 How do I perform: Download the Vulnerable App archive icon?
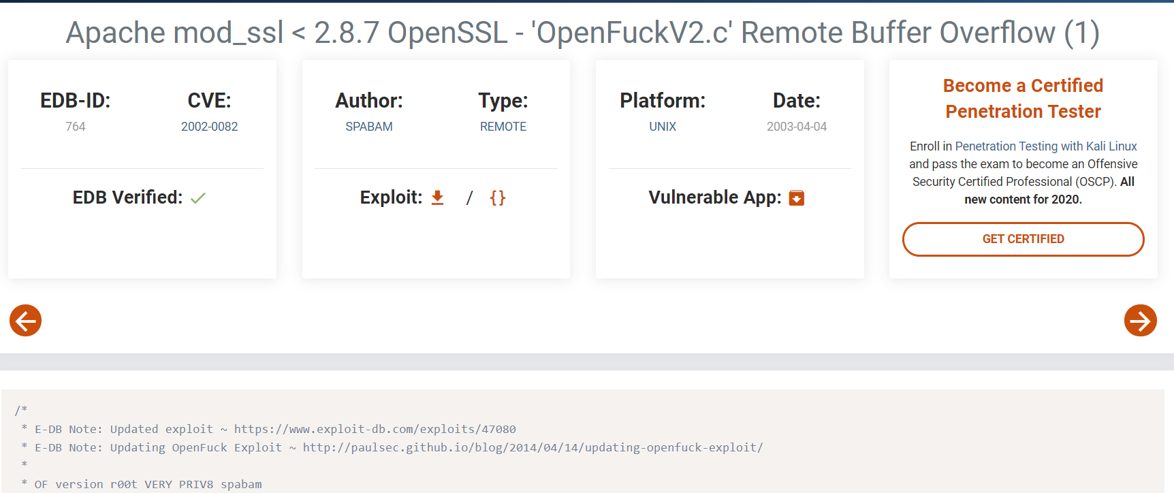[x=796, y=198]
